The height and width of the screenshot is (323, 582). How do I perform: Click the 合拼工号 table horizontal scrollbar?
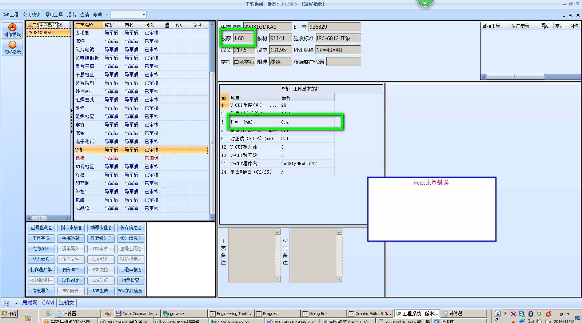click(531, 77)
